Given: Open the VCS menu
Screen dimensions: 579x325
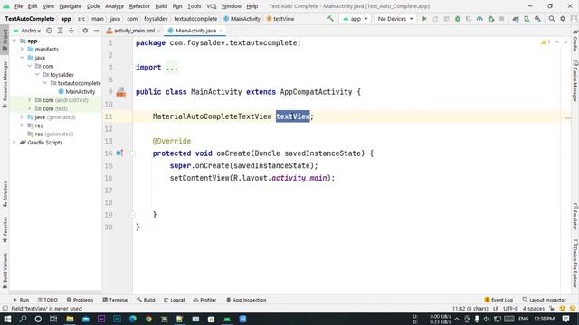Looking at the screenshot, I should pos(211,6).
